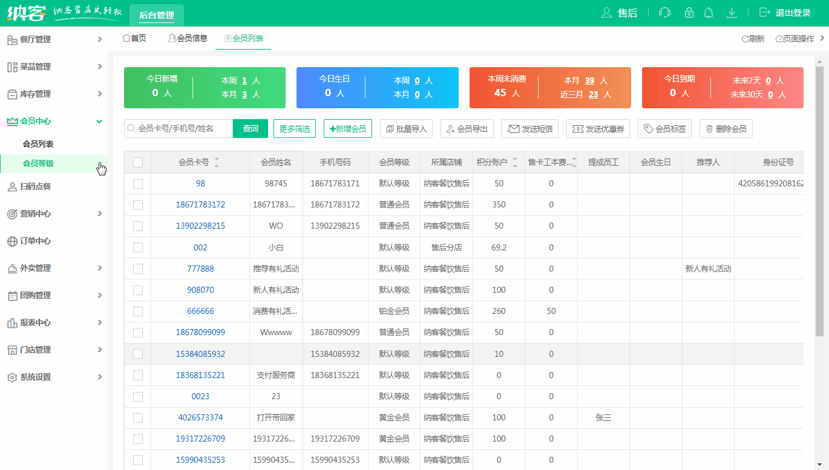
Task: Click the download icon in the header
Action: (732, 12)
